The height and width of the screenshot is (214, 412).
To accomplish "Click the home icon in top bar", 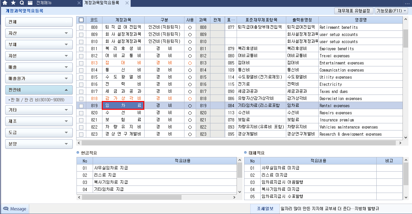I will 5,3.
